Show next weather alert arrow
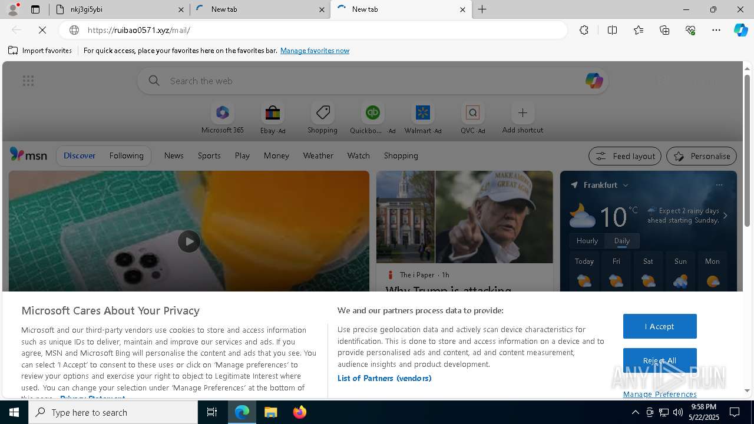This screenshot has width=754, height=424. click(x=725, y=216)
